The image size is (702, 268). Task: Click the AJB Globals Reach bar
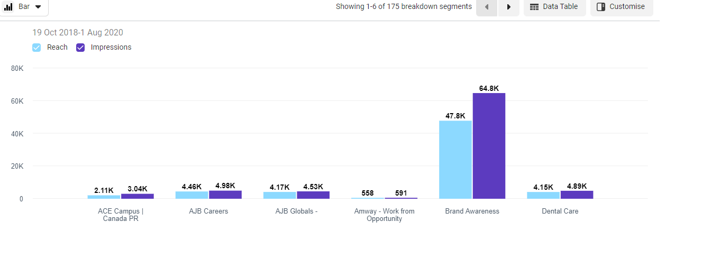(280, 195)
